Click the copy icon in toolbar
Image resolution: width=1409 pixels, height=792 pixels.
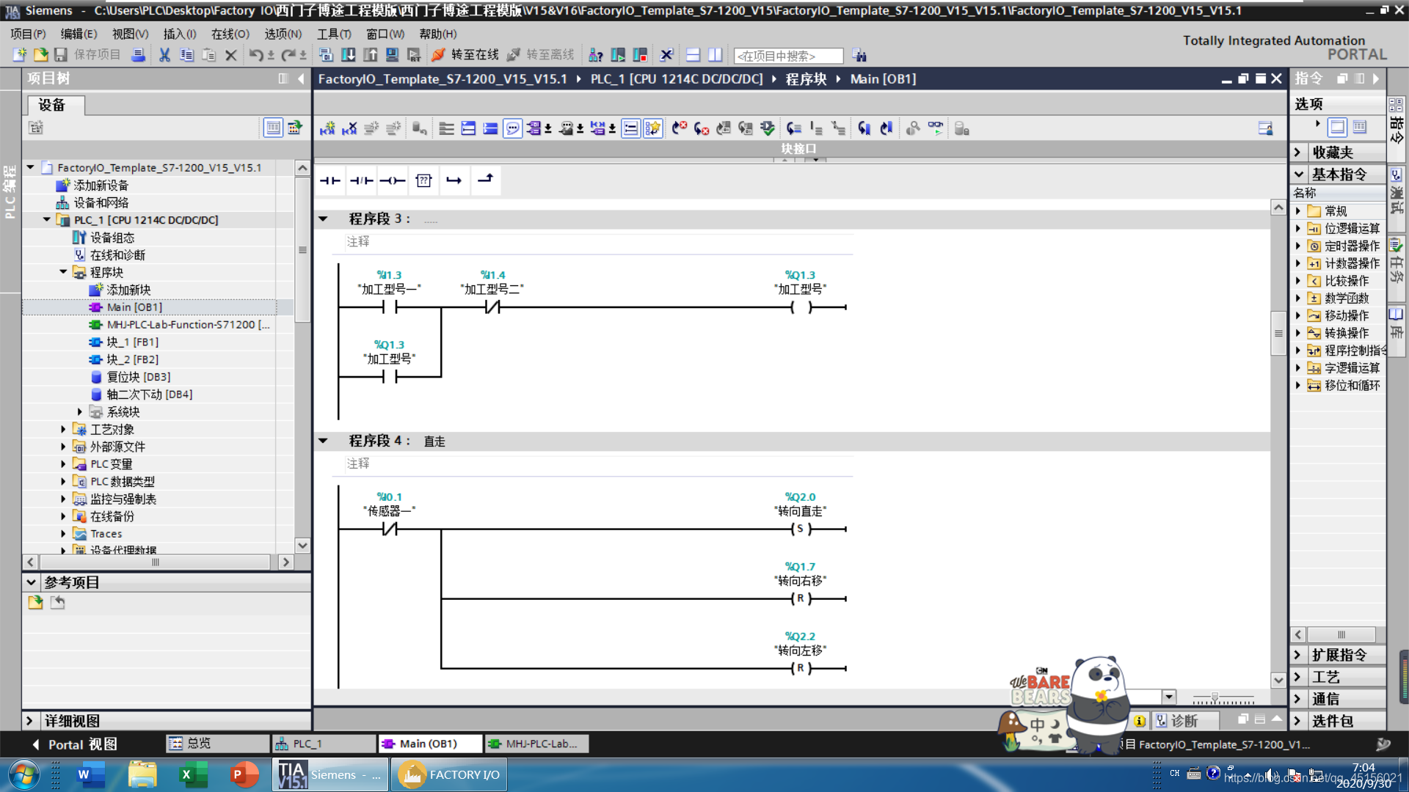pyautogui.click(x=186, y=55)
